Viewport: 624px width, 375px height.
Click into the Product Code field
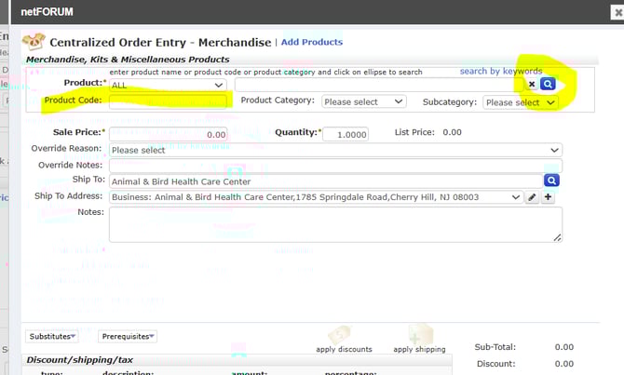click(168, 101)
